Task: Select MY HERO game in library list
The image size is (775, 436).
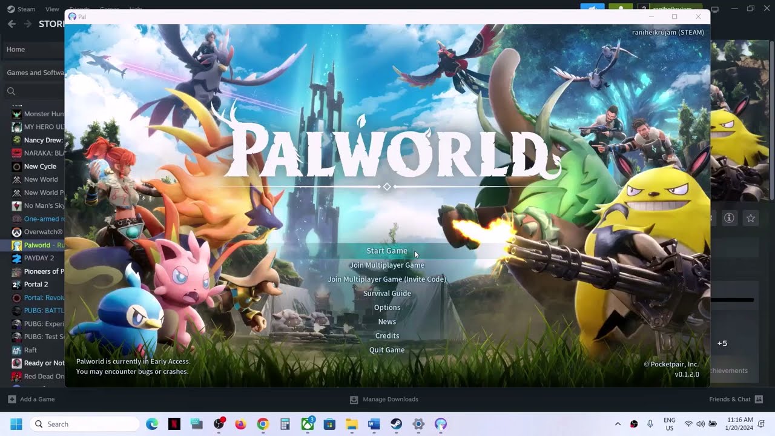Action: click(38, 127)
